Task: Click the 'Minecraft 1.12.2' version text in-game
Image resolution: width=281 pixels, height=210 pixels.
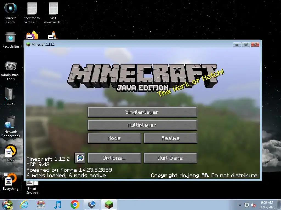Action: (x=48, y=159)
